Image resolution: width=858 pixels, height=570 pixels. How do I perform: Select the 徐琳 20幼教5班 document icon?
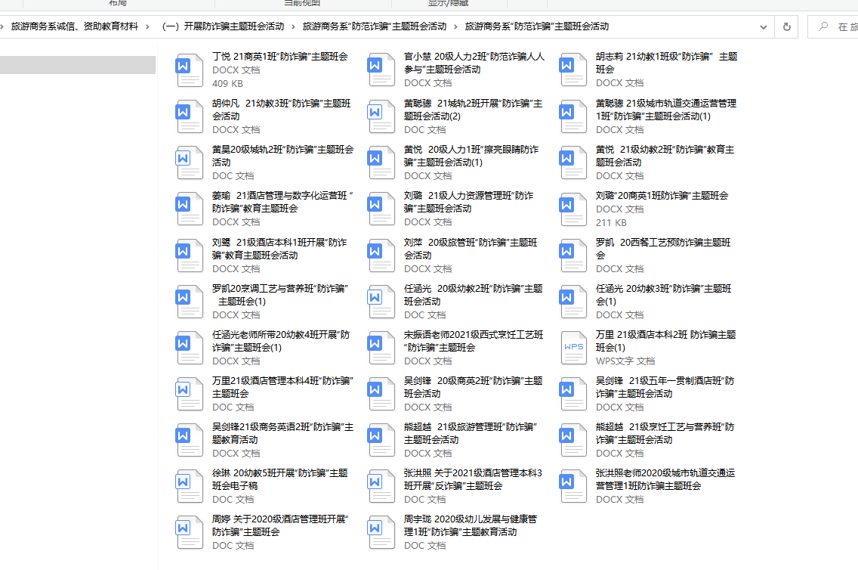[190, 486]
